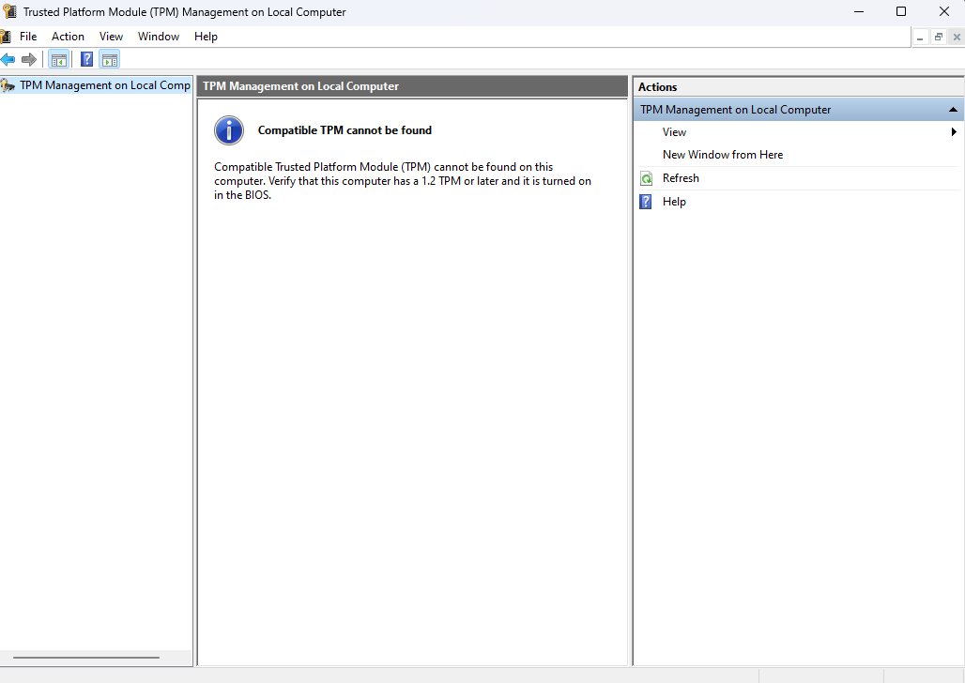The height and width of the screenshot is (683, 965).
Task: Click the Actions pane header bar
Action: click(798, 86)
